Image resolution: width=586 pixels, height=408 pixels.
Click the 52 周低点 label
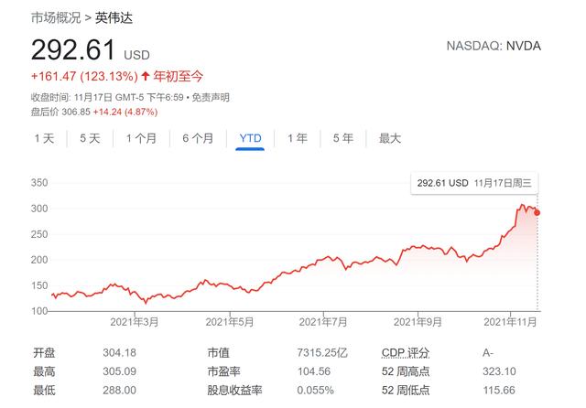coord(406,391)
